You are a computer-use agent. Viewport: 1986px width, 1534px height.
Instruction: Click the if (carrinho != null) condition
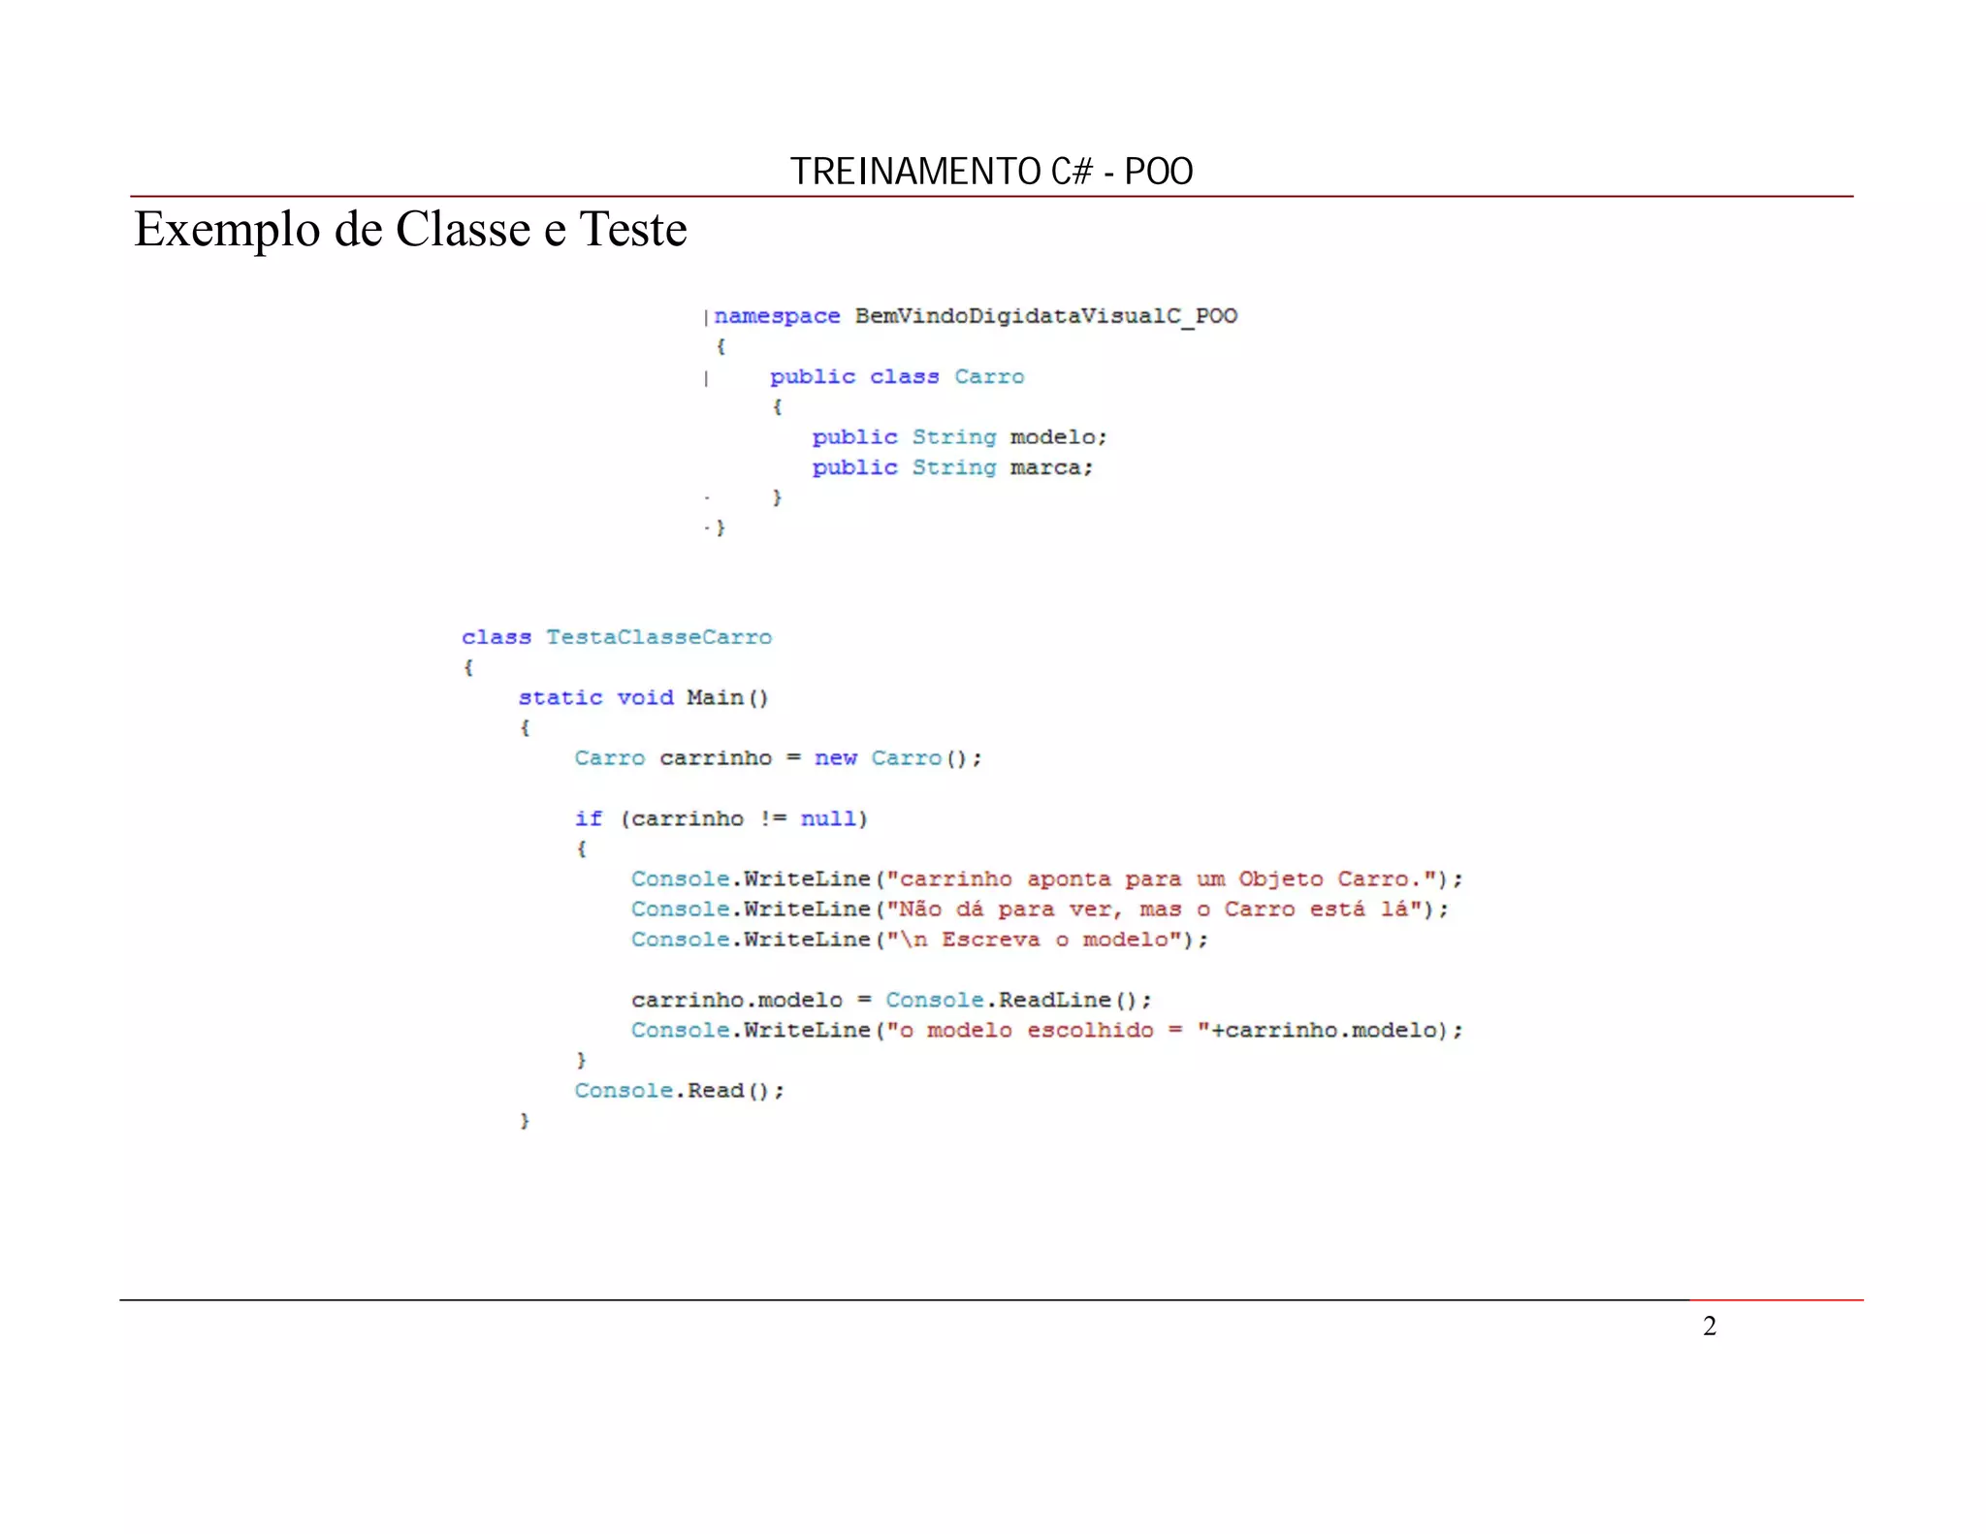pyautogui.click(x=721, y=818)
